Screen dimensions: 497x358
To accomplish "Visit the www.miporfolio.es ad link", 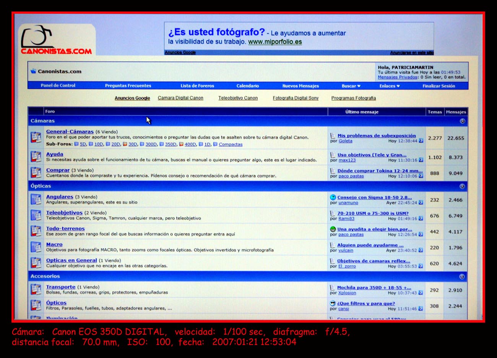I will point(275,42).
